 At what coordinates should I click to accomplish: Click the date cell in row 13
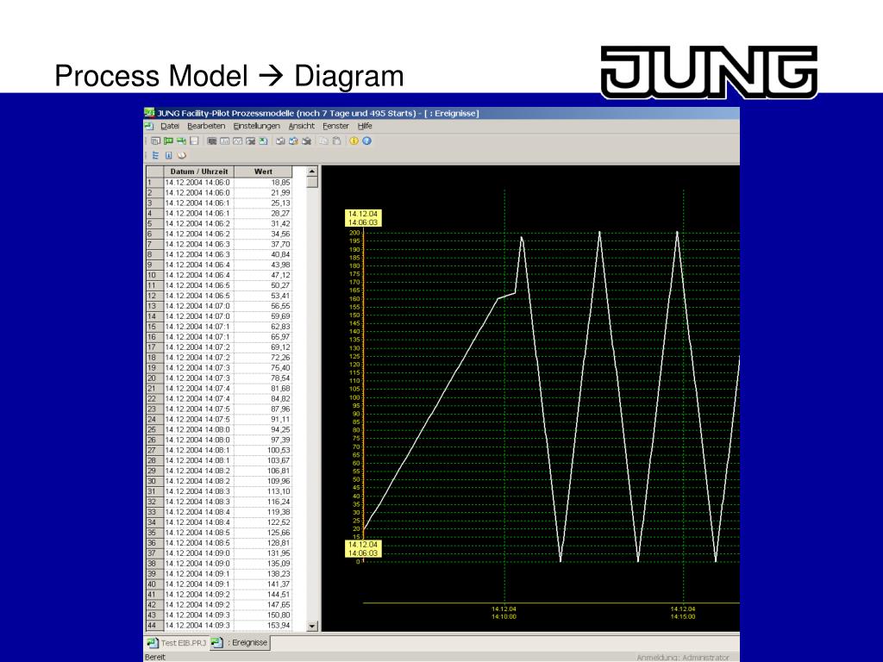[x=199, y=306]
